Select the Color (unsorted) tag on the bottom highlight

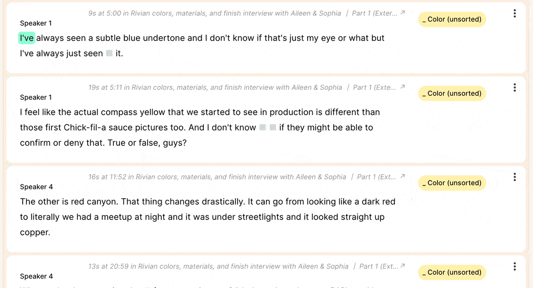[452, 272]
